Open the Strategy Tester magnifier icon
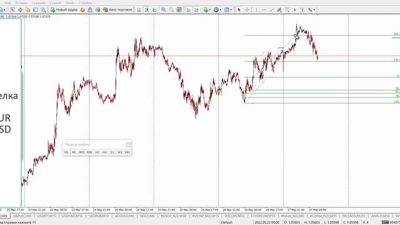 pyautogui.click(x=43, y=10)
